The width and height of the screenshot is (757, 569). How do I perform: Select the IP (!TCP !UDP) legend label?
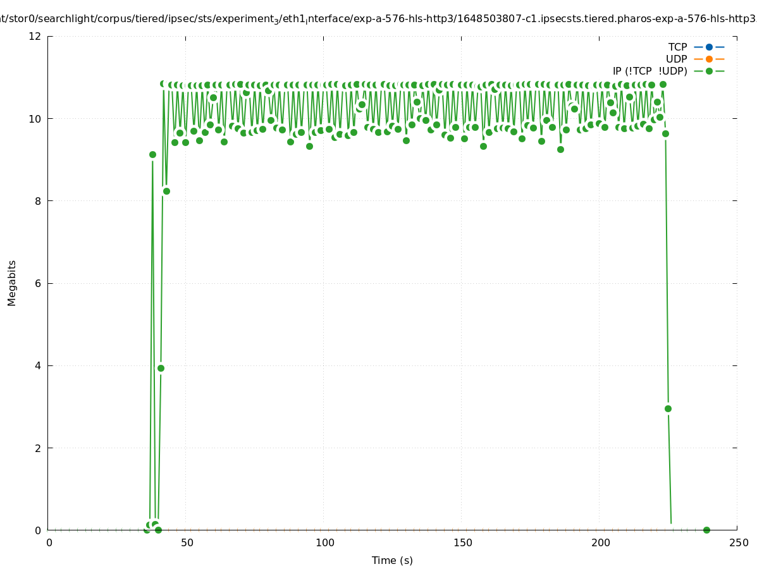649,71
